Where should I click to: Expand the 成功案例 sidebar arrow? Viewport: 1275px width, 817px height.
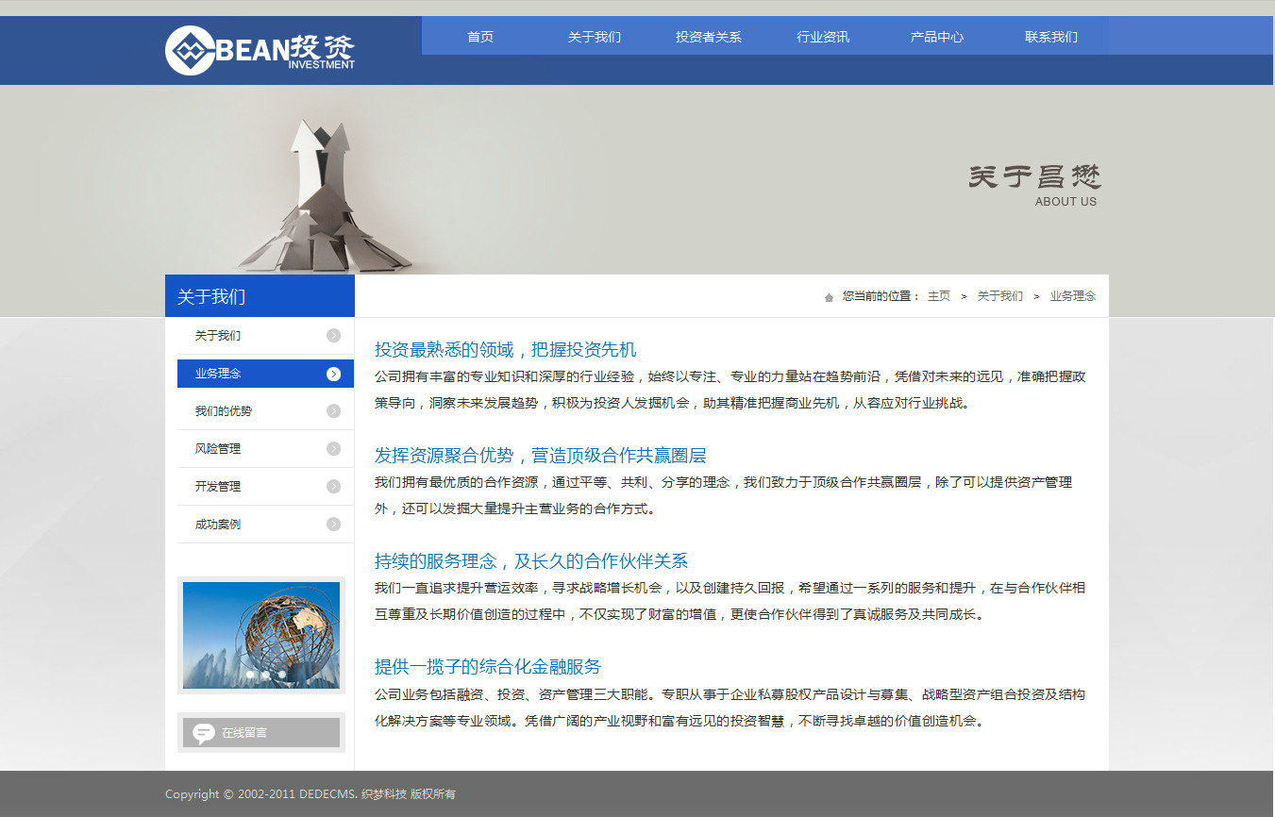333,525
